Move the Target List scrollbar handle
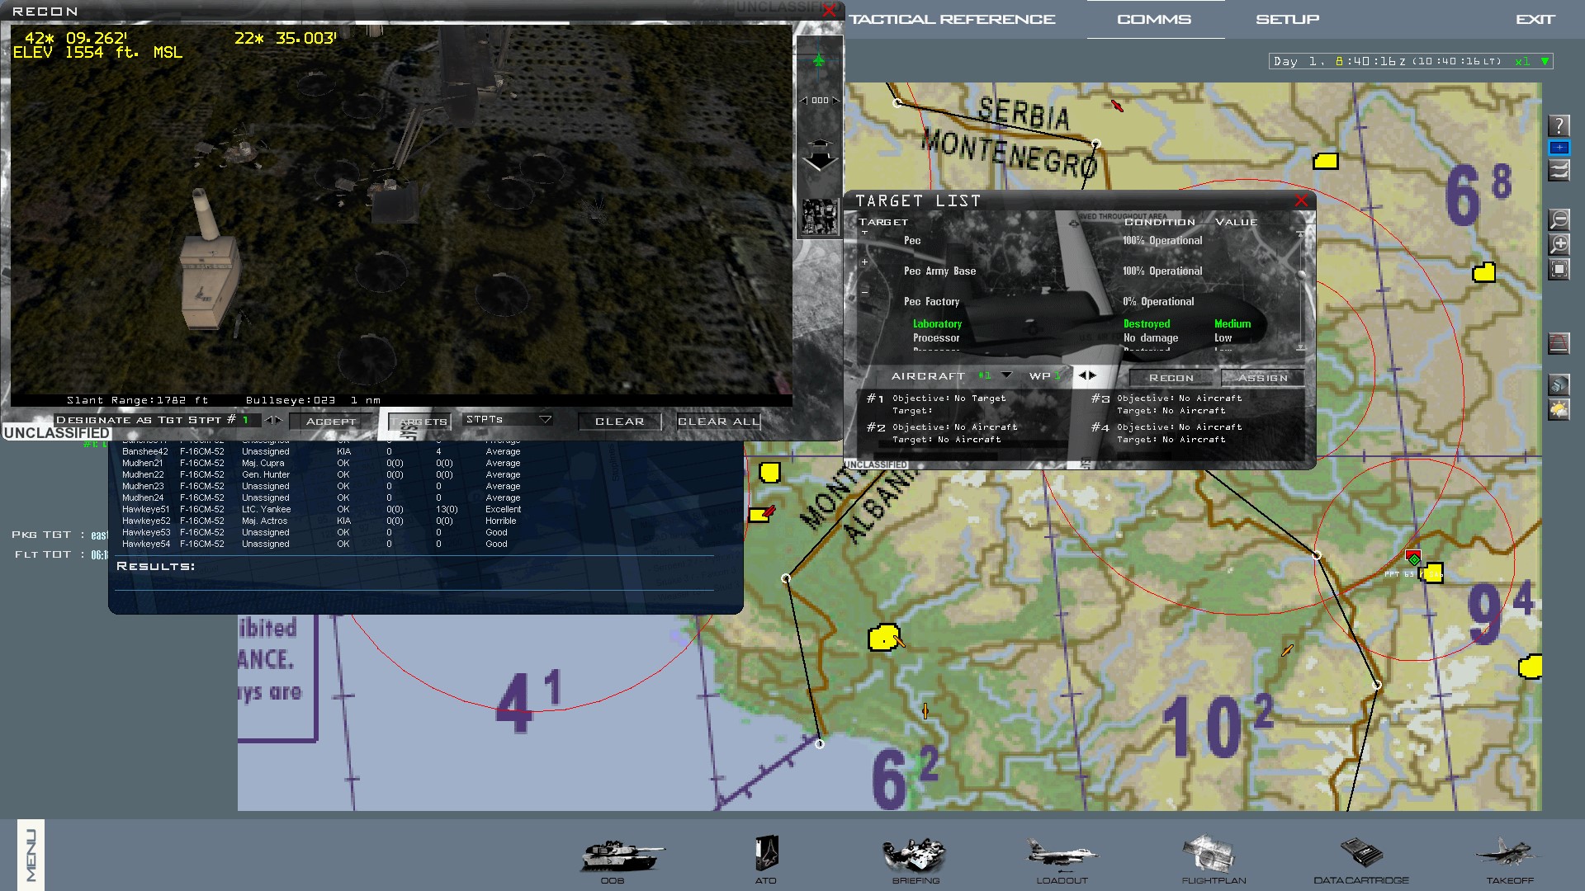 click(1302, 276)
